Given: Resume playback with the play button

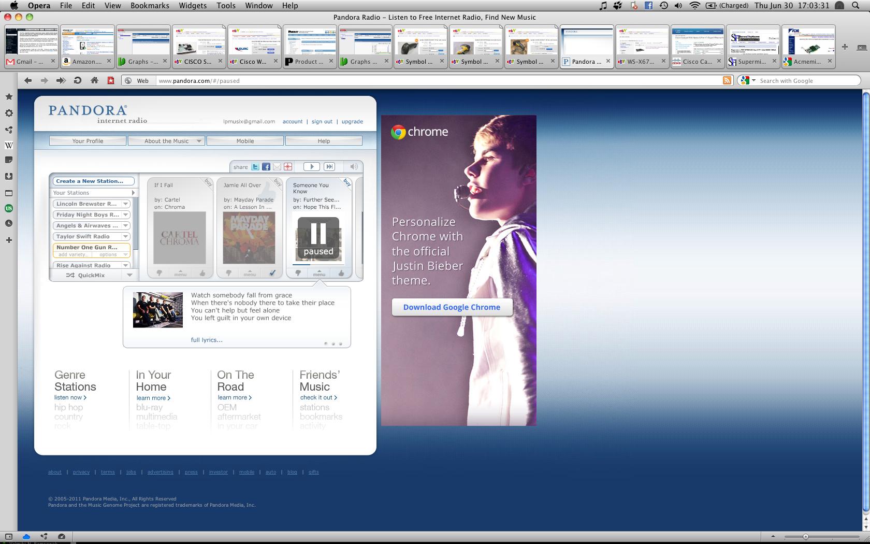Looking at the screenshot, I should (x=311, y=166).
